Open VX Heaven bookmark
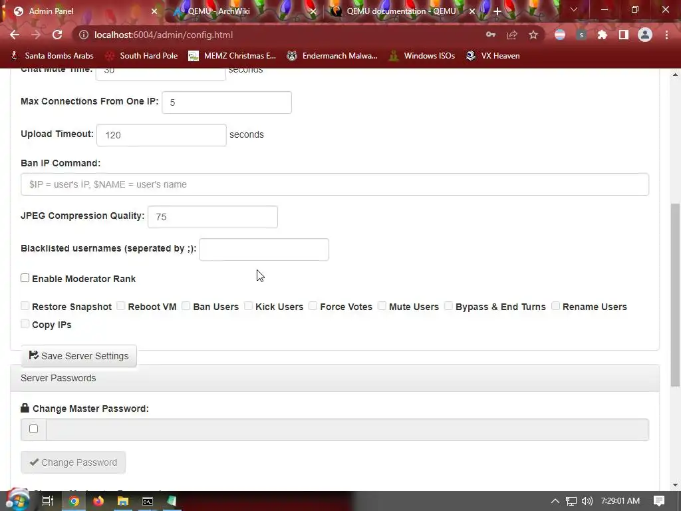The image size is (681, 511). pyautogui.click(x=493, y=56)
